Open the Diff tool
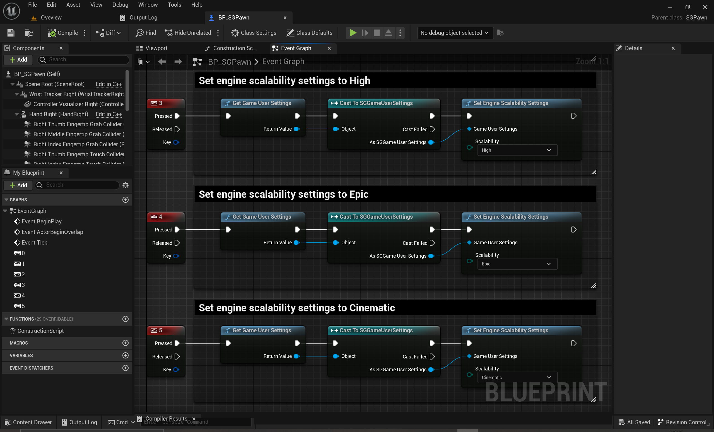 pos(108,33)
